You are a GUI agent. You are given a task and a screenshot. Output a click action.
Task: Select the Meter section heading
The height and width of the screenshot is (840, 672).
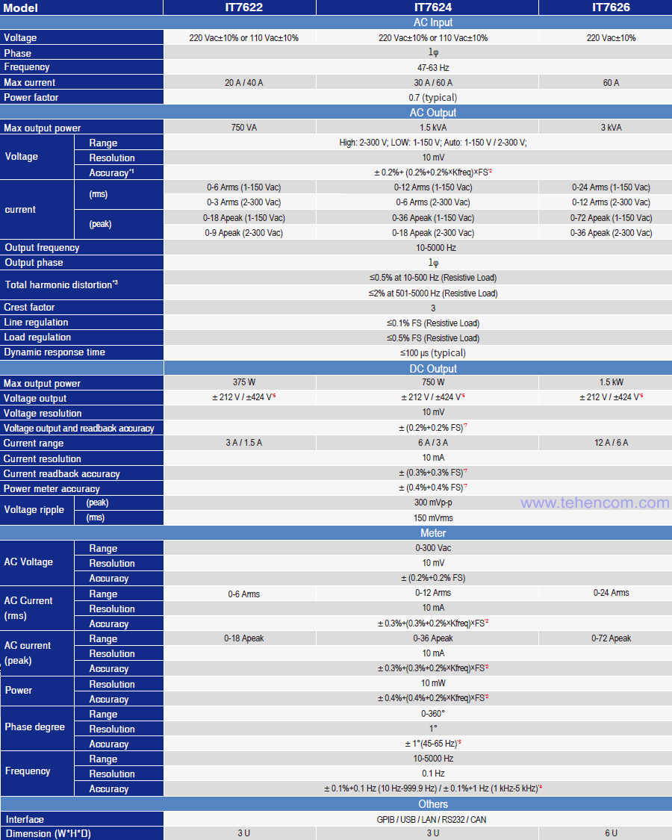433,533
